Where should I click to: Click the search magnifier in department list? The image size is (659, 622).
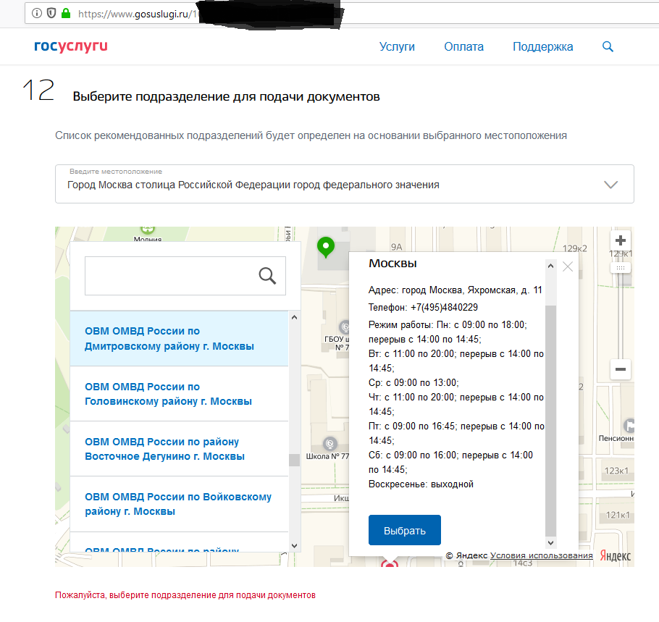coord(267,276)
